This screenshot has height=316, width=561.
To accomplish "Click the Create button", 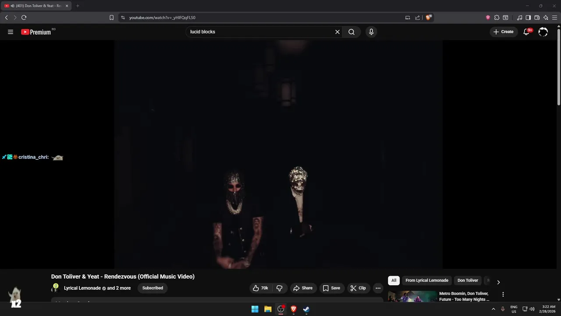I will [503, 32].
